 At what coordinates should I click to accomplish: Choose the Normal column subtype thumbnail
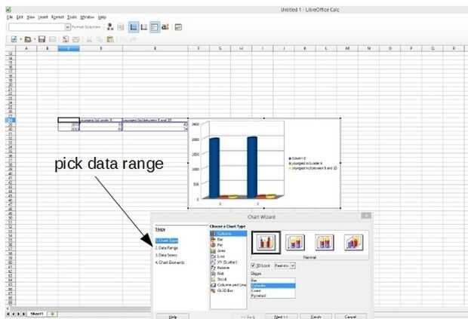click(266, 242)
